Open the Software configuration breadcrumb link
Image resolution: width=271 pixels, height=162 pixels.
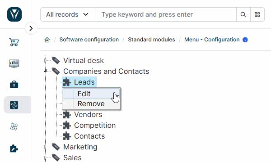(89, 40)
